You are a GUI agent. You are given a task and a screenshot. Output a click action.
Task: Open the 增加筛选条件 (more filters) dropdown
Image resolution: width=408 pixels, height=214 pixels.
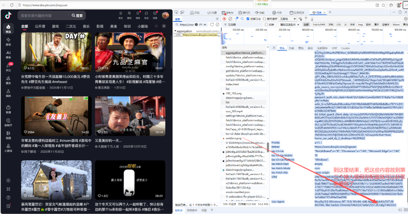tap(289, 24)
